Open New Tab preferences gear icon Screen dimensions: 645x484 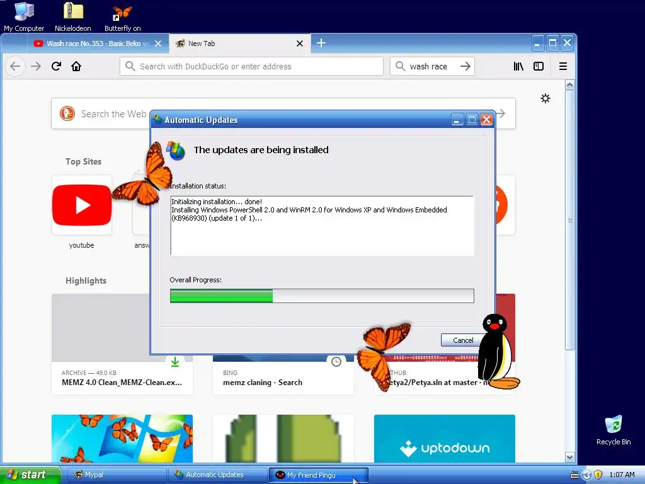pyautogui.click(x=545, y=98)
